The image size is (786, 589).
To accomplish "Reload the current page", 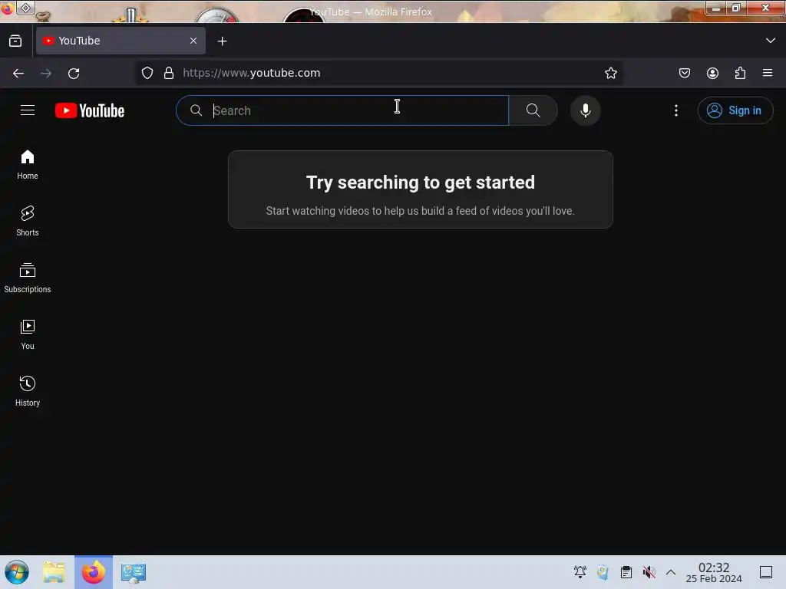I will point(74,73).
